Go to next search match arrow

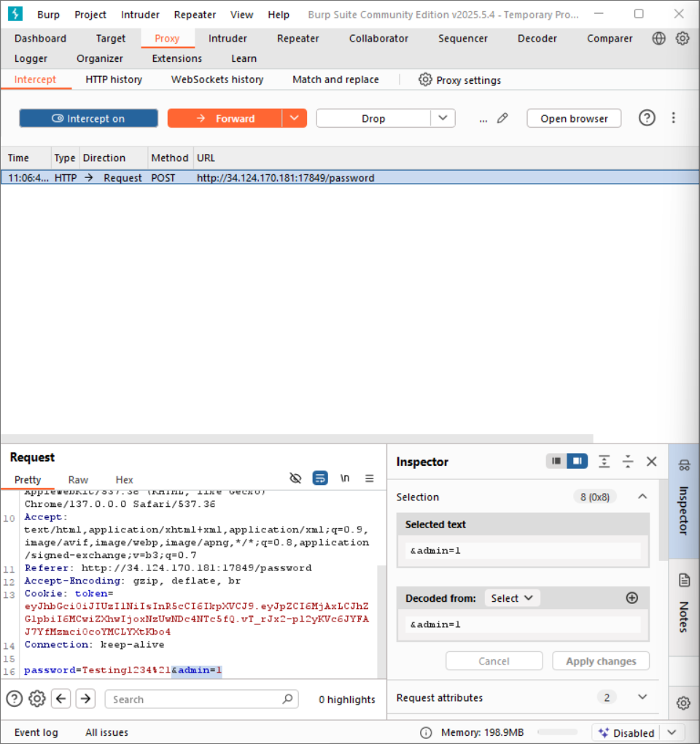[85, 699]
